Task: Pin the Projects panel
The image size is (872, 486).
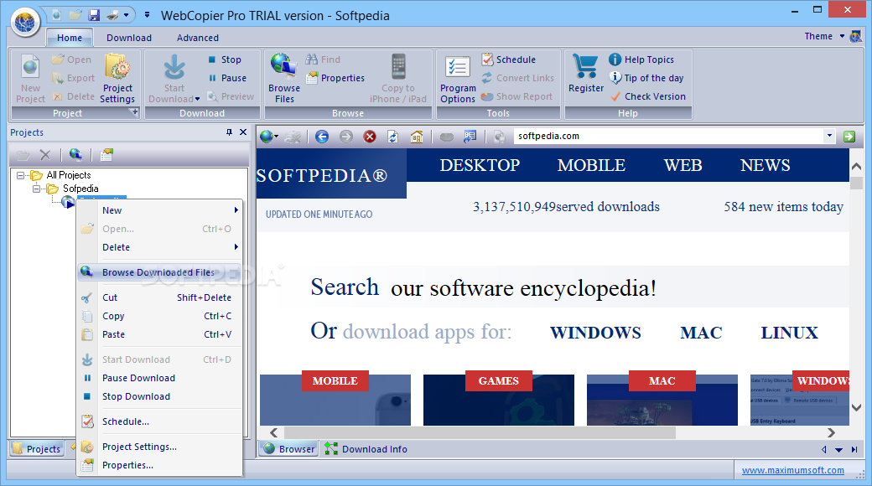Action: point(229,132)
